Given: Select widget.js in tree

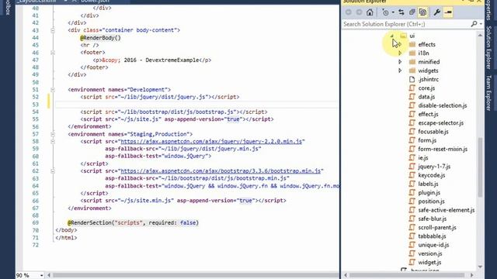Looking at the screenshot, I should 429,262.
